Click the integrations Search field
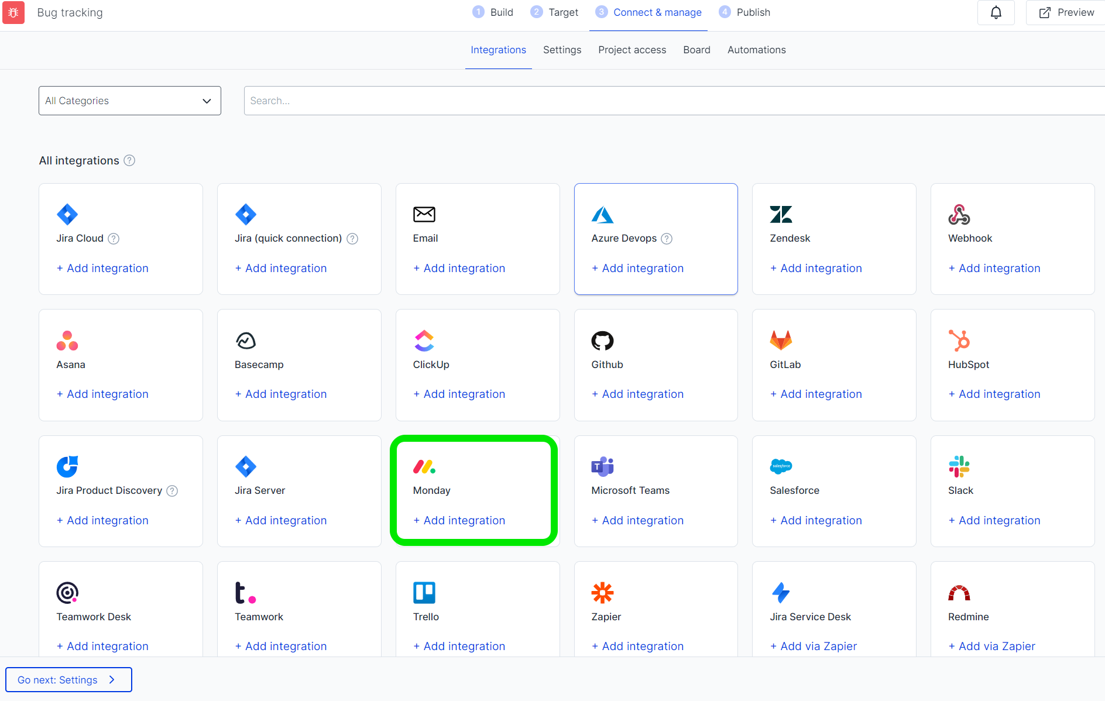Screen dimensions: 1105x701 (x=674, y=101)
